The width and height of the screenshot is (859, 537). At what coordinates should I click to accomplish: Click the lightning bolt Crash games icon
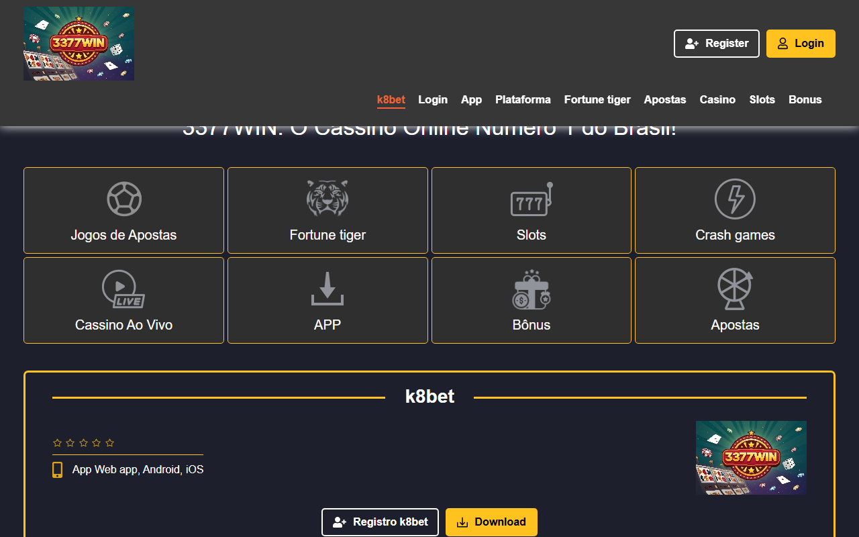735,199
